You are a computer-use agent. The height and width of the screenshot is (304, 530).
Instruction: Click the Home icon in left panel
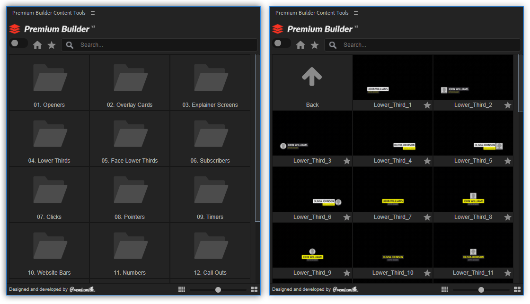click(x=37, y=45)
